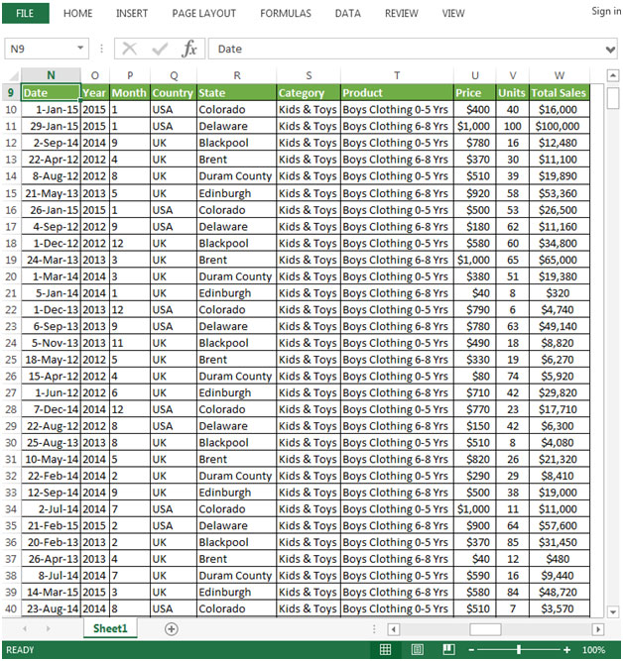Select column N header
This screenshot has height=661, width=623.
coord(51,75)
